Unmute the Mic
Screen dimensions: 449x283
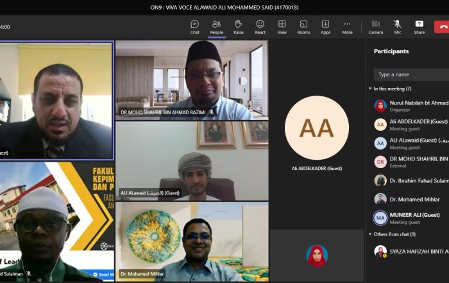point(398,26)
